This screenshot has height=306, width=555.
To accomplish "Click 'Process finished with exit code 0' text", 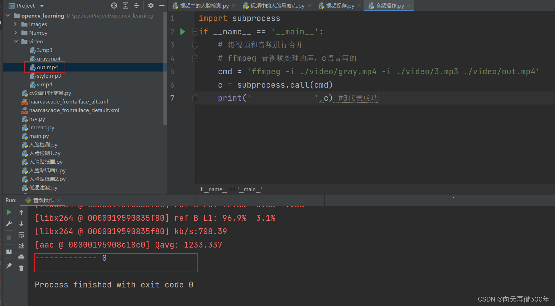I will [114, 285].
